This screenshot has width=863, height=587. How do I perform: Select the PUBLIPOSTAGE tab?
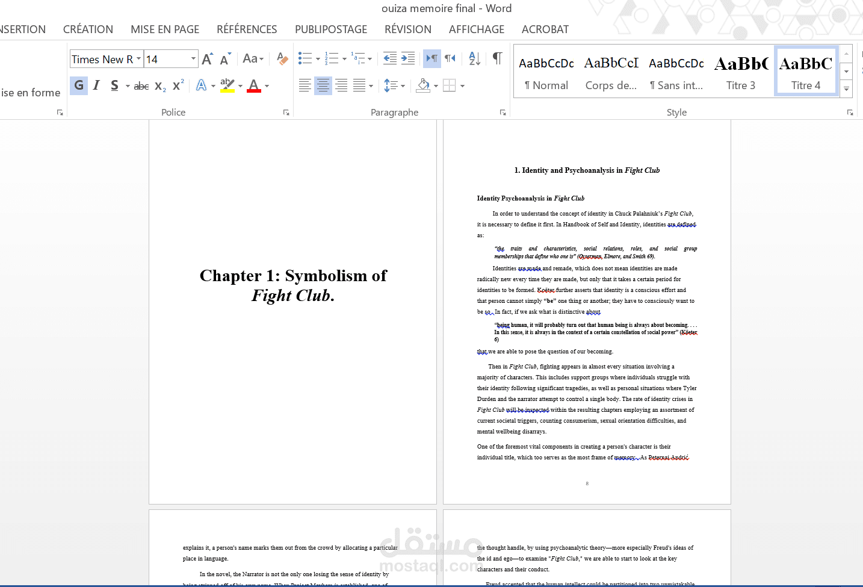331,30
